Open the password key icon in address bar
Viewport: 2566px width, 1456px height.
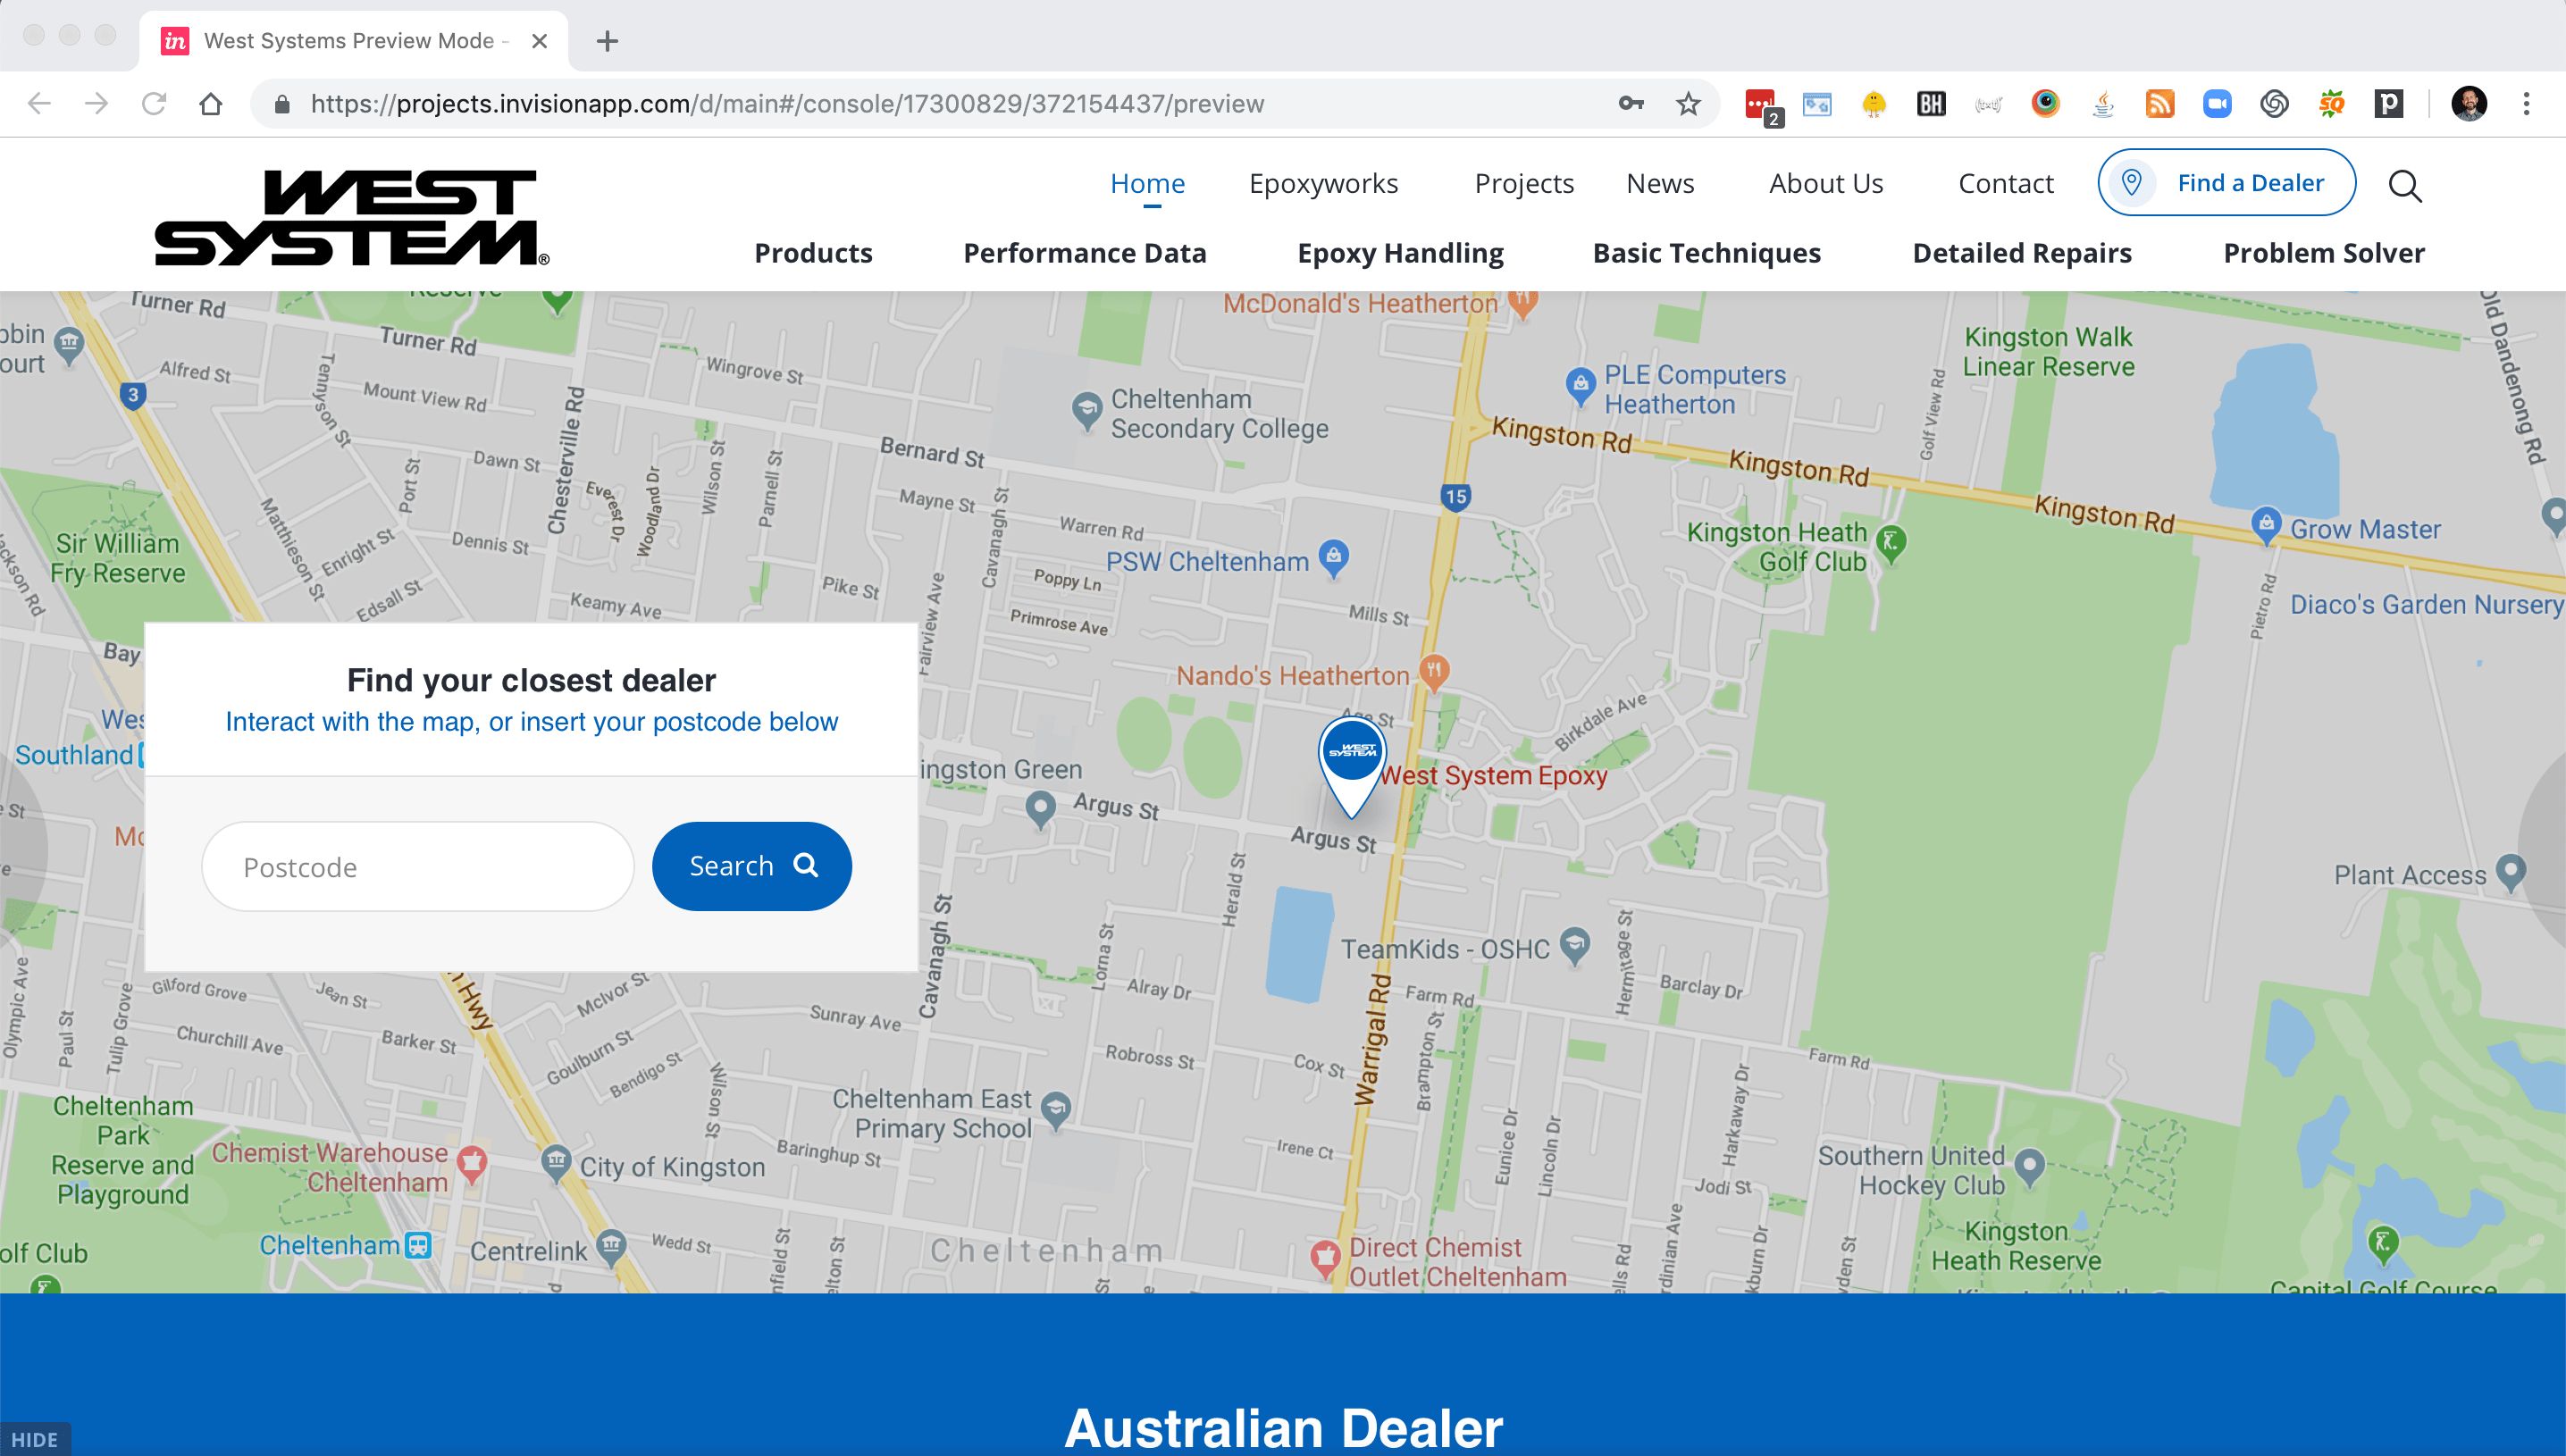(1631, 103)
